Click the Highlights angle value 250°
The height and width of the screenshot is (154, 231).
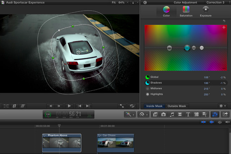[207, 94]
